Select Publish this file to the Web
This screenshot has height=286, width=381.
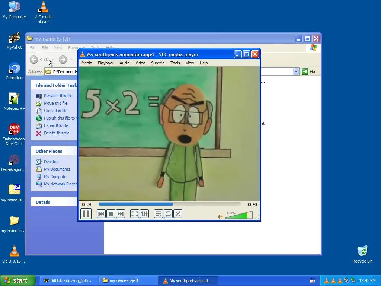[57, 118]
